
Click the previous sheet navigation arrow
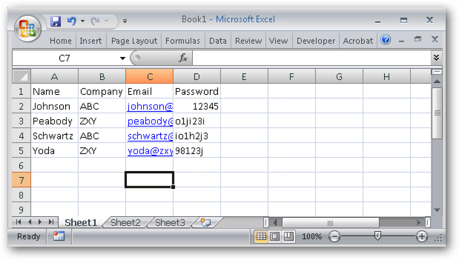[29, 222]
